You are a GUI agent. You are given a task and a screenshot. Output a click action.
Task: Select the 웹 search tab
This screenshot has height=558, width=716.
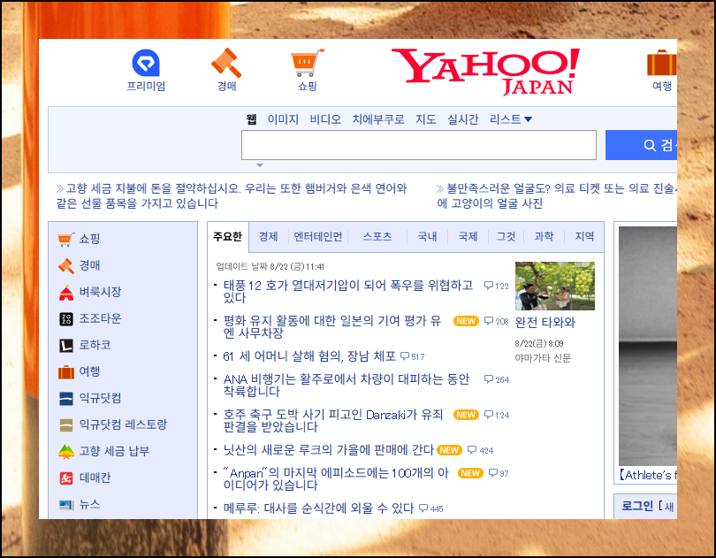click(x=251, y=119)
